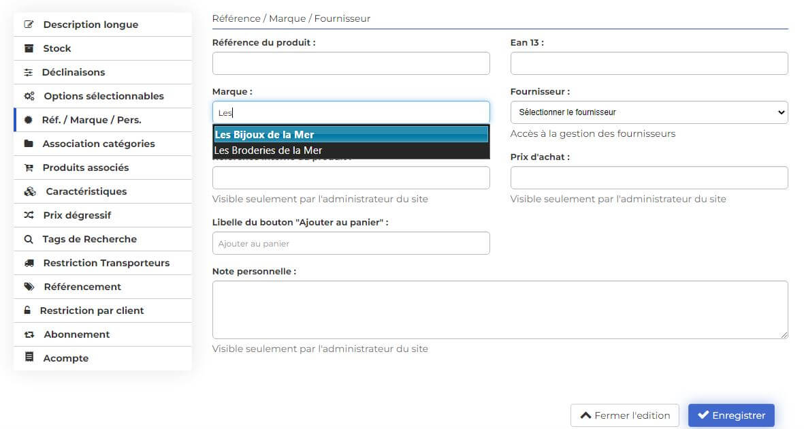Click the magnifier icon for Tags de Recherche
Viewport: 804px width, 429px height.
29,239
